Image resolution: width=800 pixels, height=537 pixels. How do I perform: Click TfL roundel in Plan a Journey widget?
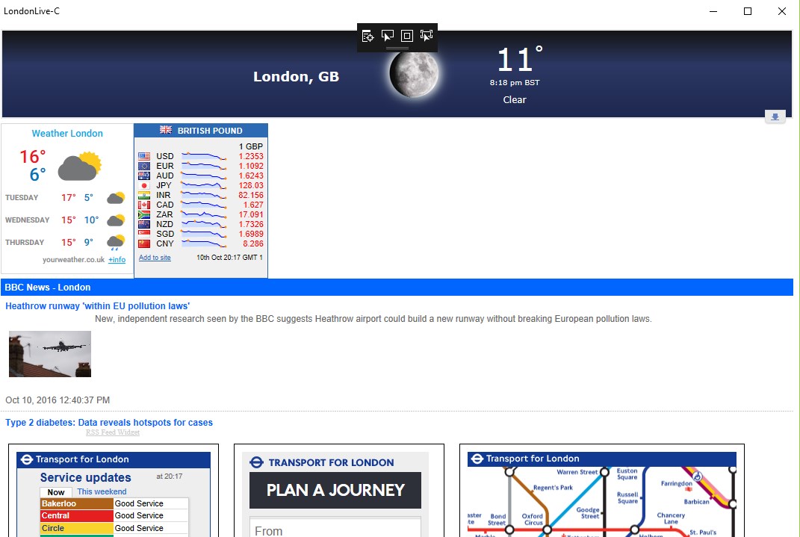click(x=257, y=462)
